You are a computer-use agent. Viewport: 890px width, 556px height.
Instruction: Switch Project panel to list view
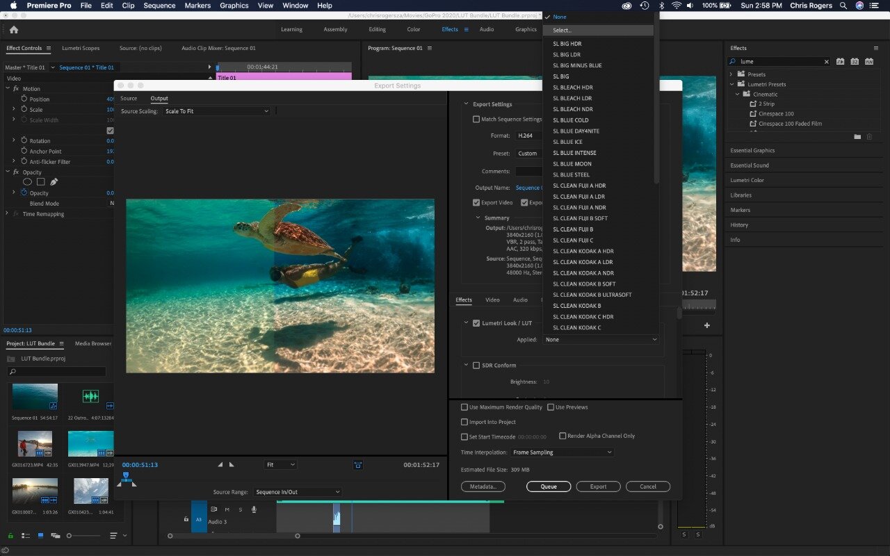tap(26, 536)
